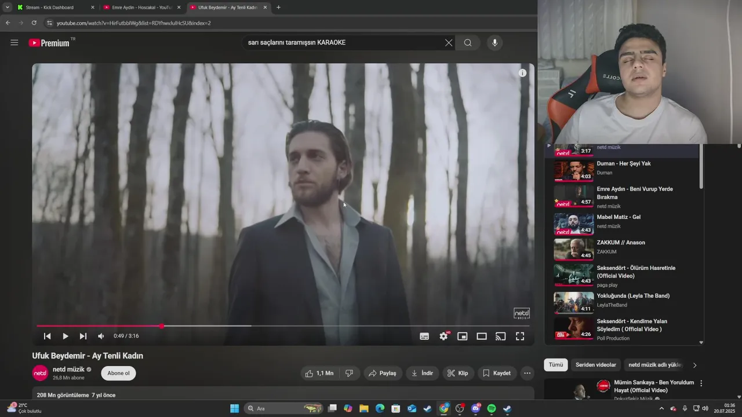Play the paused video
742x417 pixels.
(65, 336)
